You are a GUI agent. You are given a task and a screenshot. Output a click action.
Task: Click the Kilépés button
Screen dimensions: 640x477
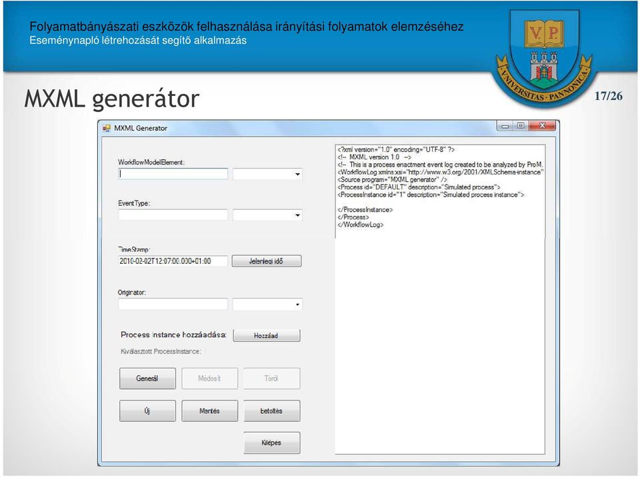pyautogui.click(x=271, y=443)
